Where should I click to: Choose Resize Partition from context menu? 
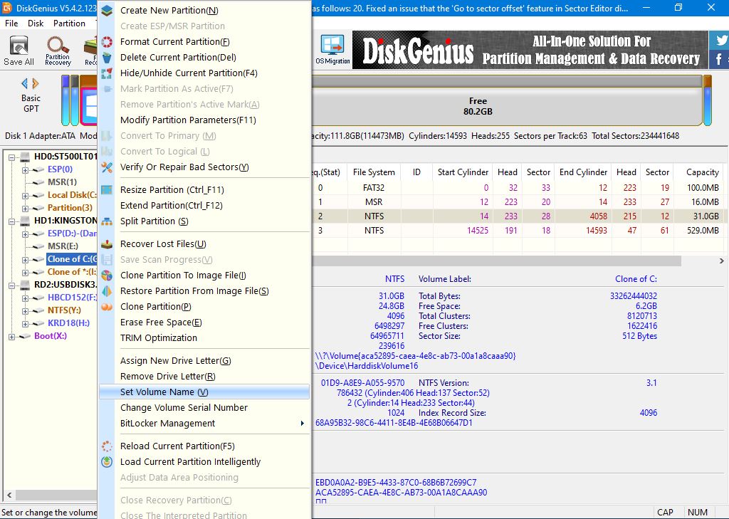coord(172,190)
